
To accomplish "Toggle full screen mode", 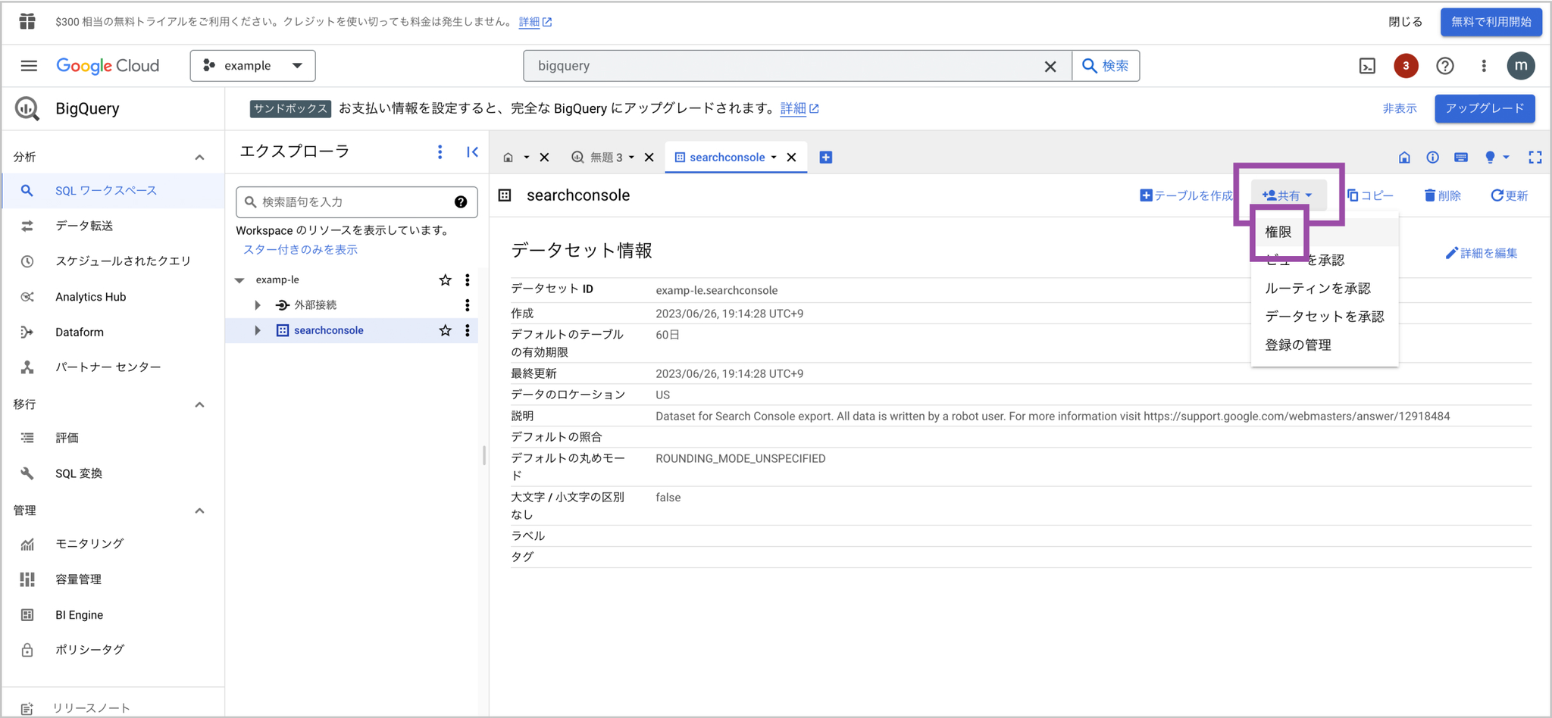I will (x=1535, y=158).
